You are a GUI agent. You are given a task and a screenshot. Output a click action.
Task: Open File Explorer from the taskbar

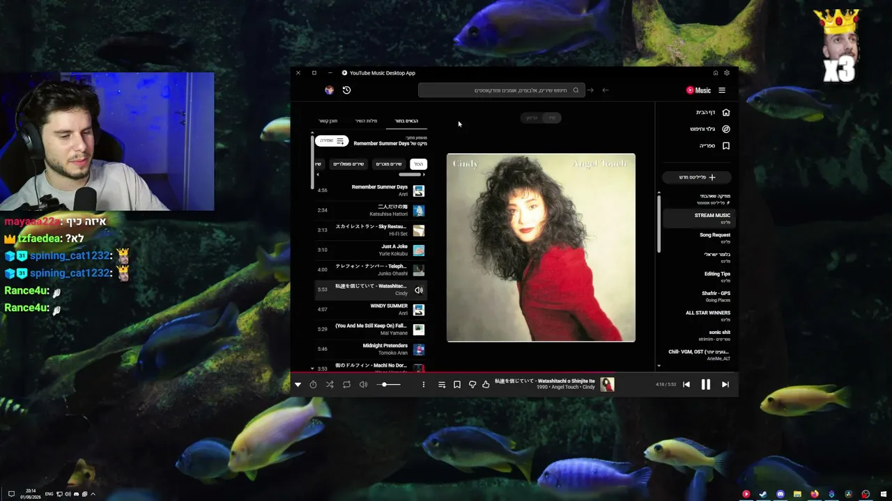pos(797,494)
